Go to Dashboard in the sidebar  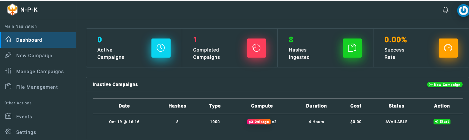(29, 40)
